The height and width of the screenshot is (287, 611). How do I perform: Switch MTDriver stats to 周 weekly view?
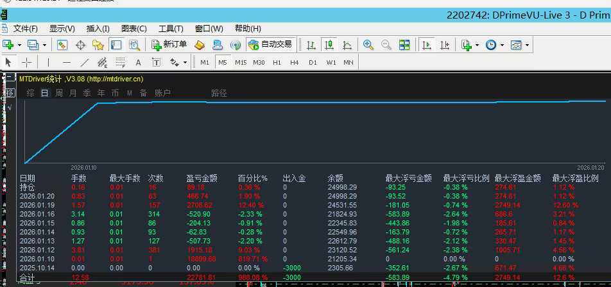(x=59, y=94)
